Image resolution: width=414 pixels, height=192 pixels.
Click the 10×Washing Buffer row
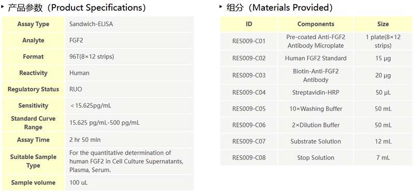point(316,109)
